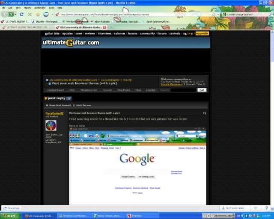Open the lessons section link
The width and height of the screenshot is (274, 219).
(x=132, y=33)
